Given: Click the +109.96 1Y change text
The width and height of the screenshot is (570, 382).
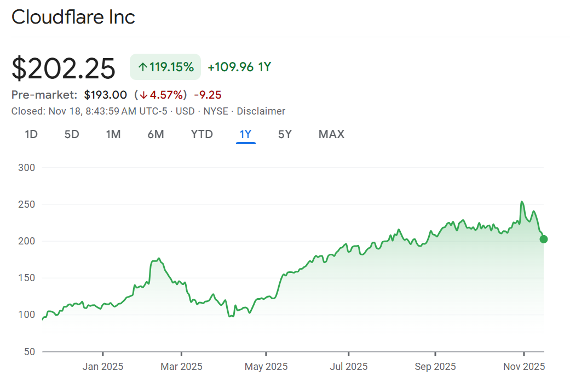Looking at the screenshot, I should point(239,67).
